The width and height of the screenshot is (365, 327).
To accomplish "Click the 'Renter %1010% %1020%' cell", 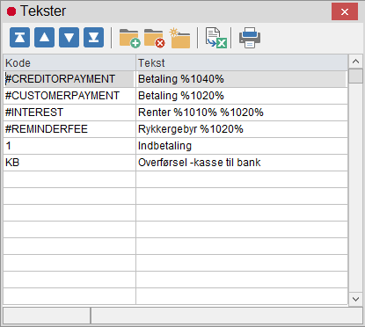I will (242, 113).
